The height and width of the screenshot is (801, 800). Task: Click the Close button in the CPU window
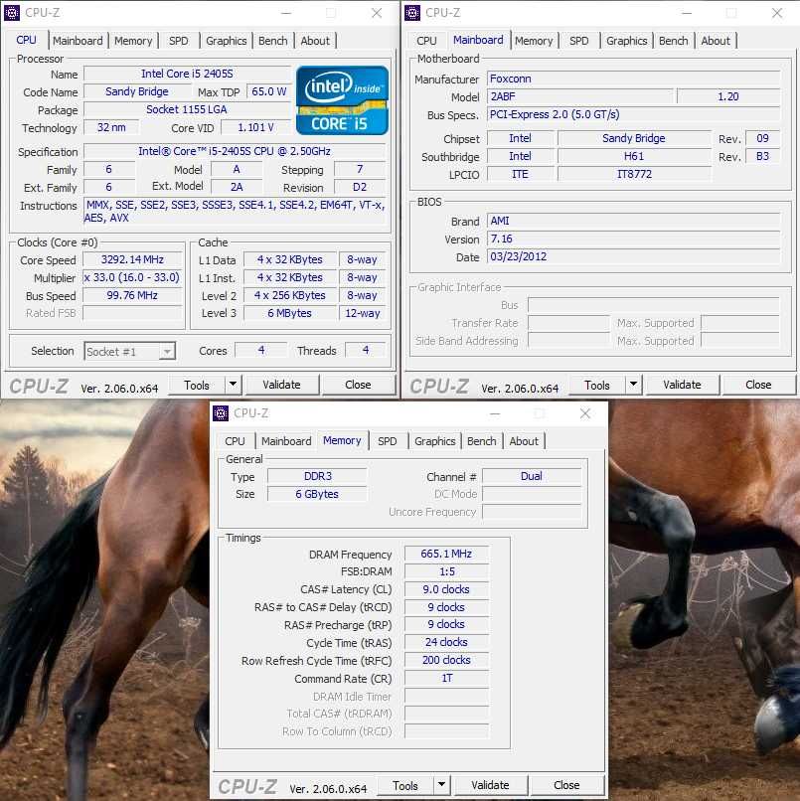coord(358,385)
